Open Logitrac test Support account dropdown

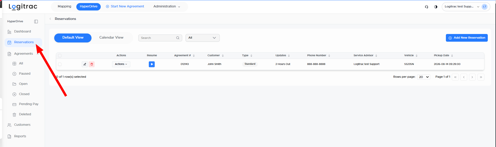466,7
